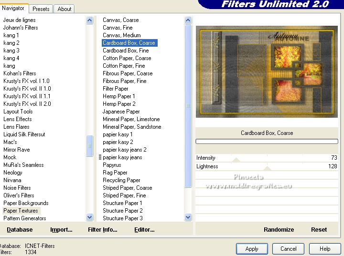This screenshot has width=344, height=256.
Task: Click the filter list scroll-down arrow
Action: (x=188, y=217)
